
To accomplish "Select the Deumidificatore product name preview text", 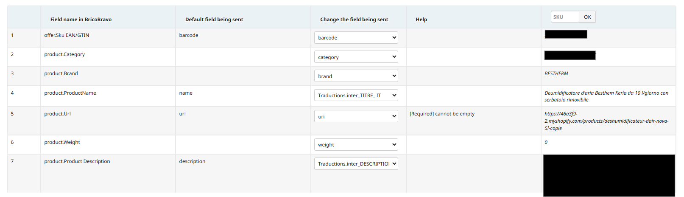I will point(606,96).
